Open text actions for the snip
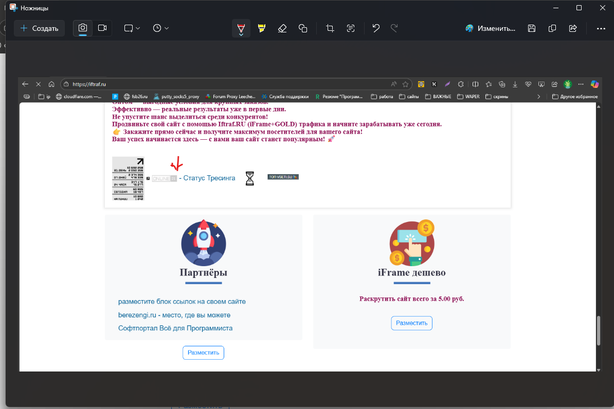Screen dimensions: 614x409 351,28
